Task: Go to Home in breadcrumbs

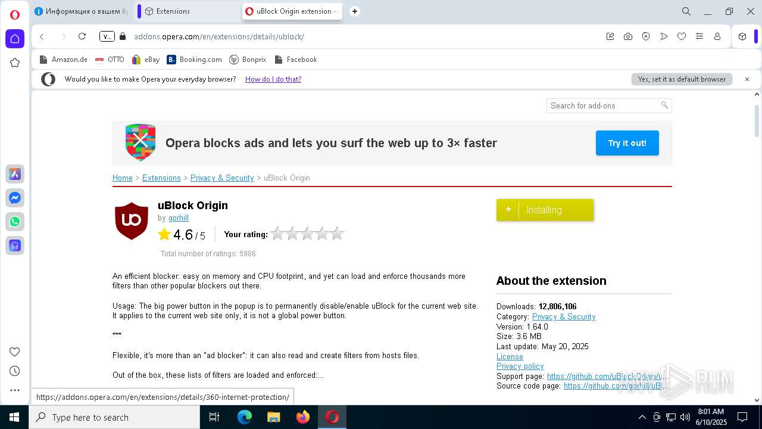Action: pyautogui.click(x=123, y=178)
